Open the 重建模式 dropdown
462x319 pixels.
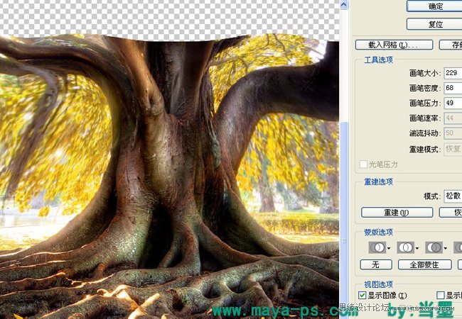(x=452, y=148)
